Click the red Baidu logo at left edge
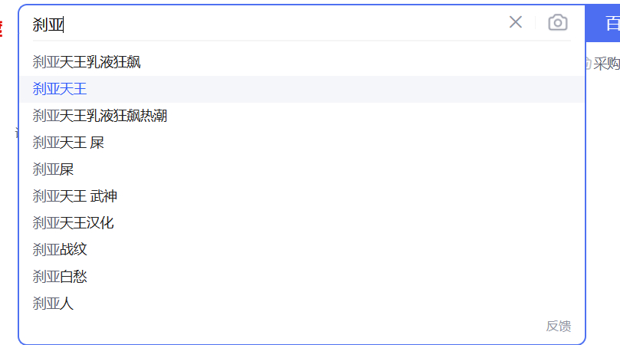 [x=2, y=28]
